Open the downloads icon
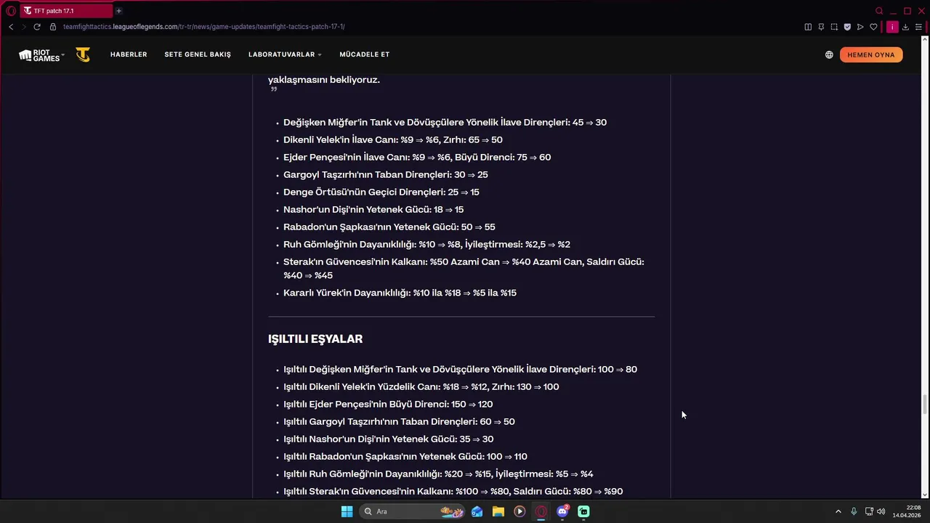Screen dimensions: 930x523 tap(905, 27)
